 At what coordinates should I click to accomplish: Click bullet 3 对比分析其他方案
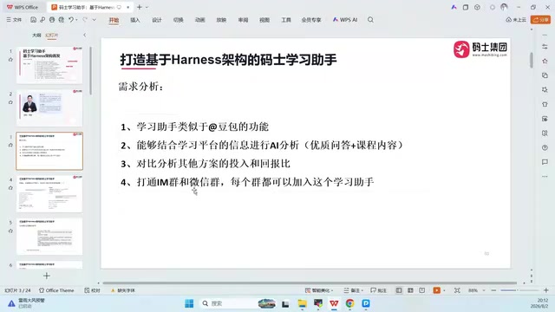206,164
